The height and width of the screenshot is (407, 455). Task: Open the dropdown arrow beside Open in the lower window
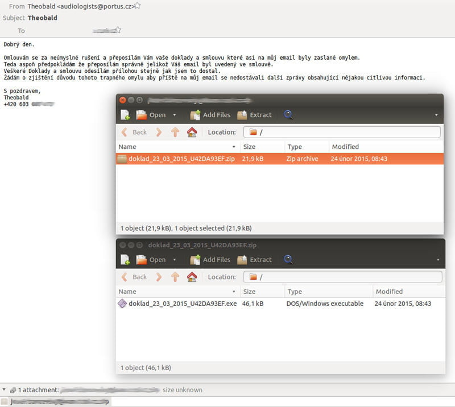[x=175, y=260]
